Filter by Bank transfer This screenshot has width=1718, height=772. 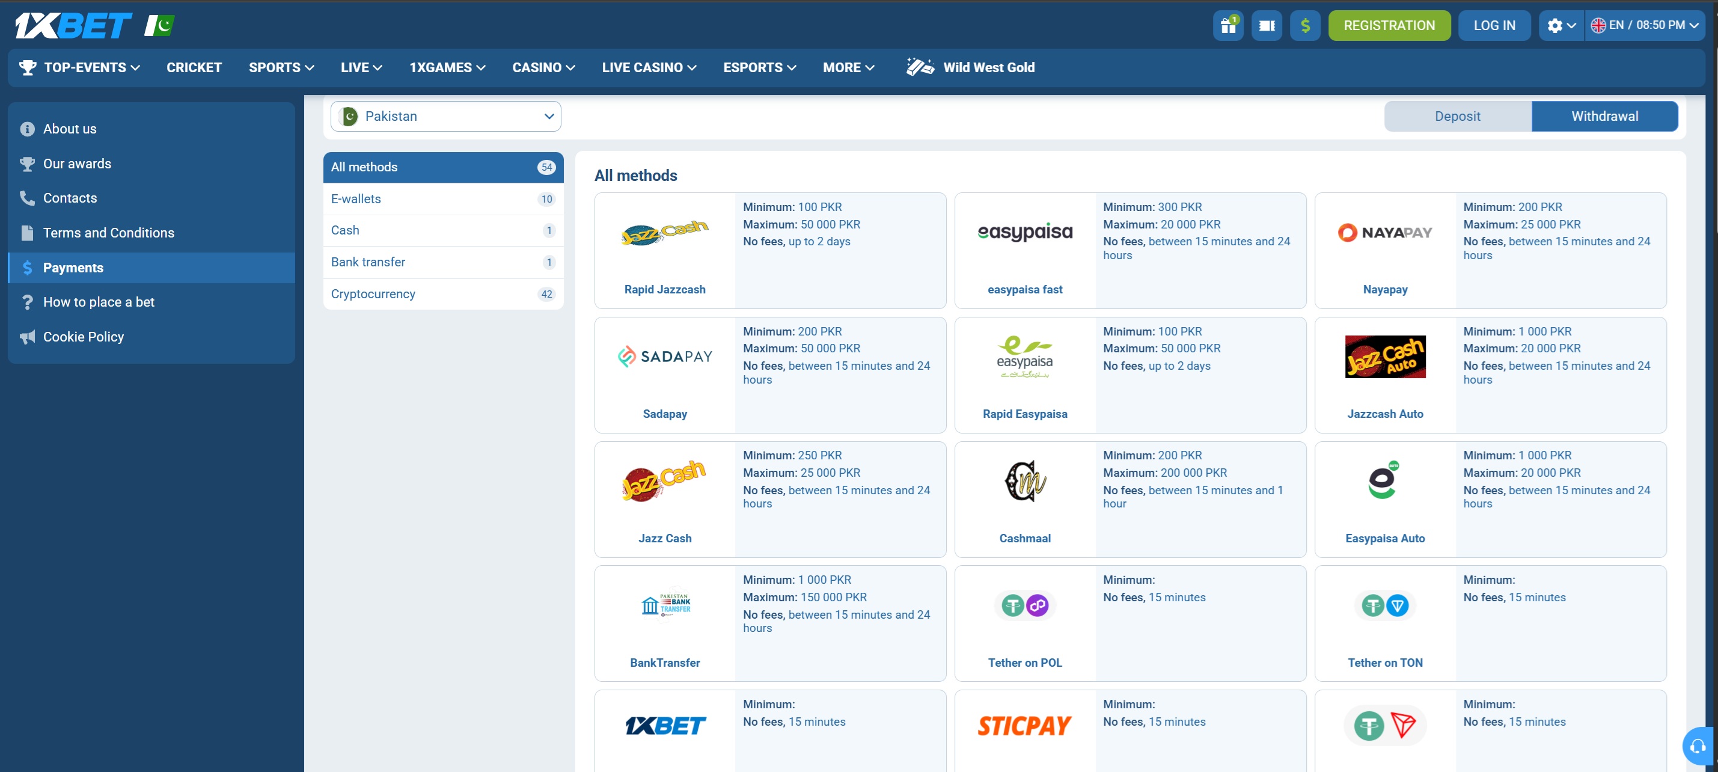point(443,262)
